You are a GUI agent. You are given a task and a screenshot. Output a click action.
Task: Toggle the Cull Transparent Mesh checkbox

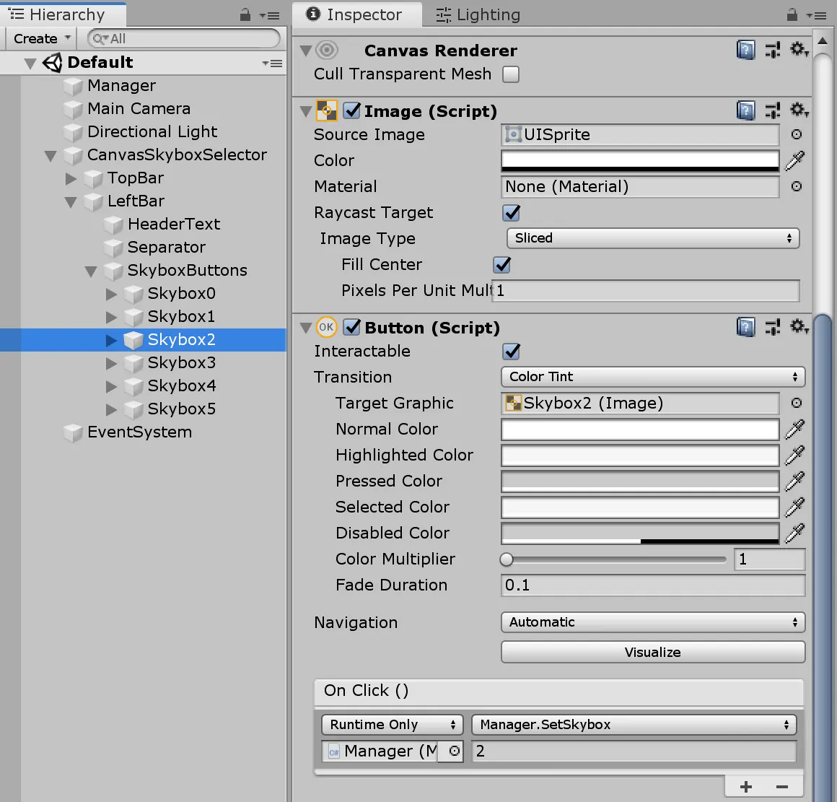click(511, 74)
